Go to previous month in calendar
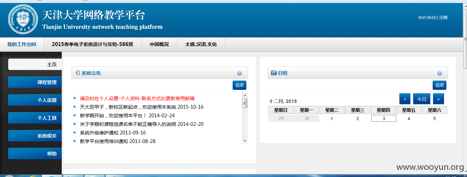Screen dimensions: 467x177 coord(405,99)
